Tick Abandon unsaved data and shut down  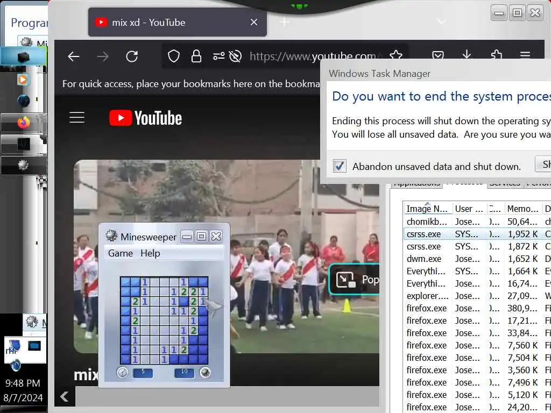[340, 166]
